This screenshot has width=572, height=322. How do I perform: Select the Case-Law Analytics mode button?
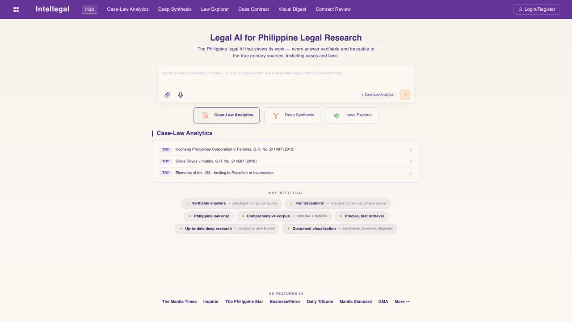[x=227, y=115]
